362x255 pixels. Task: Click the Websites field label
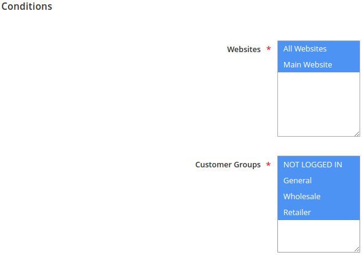pyautogui.click(x=244, y=49)
